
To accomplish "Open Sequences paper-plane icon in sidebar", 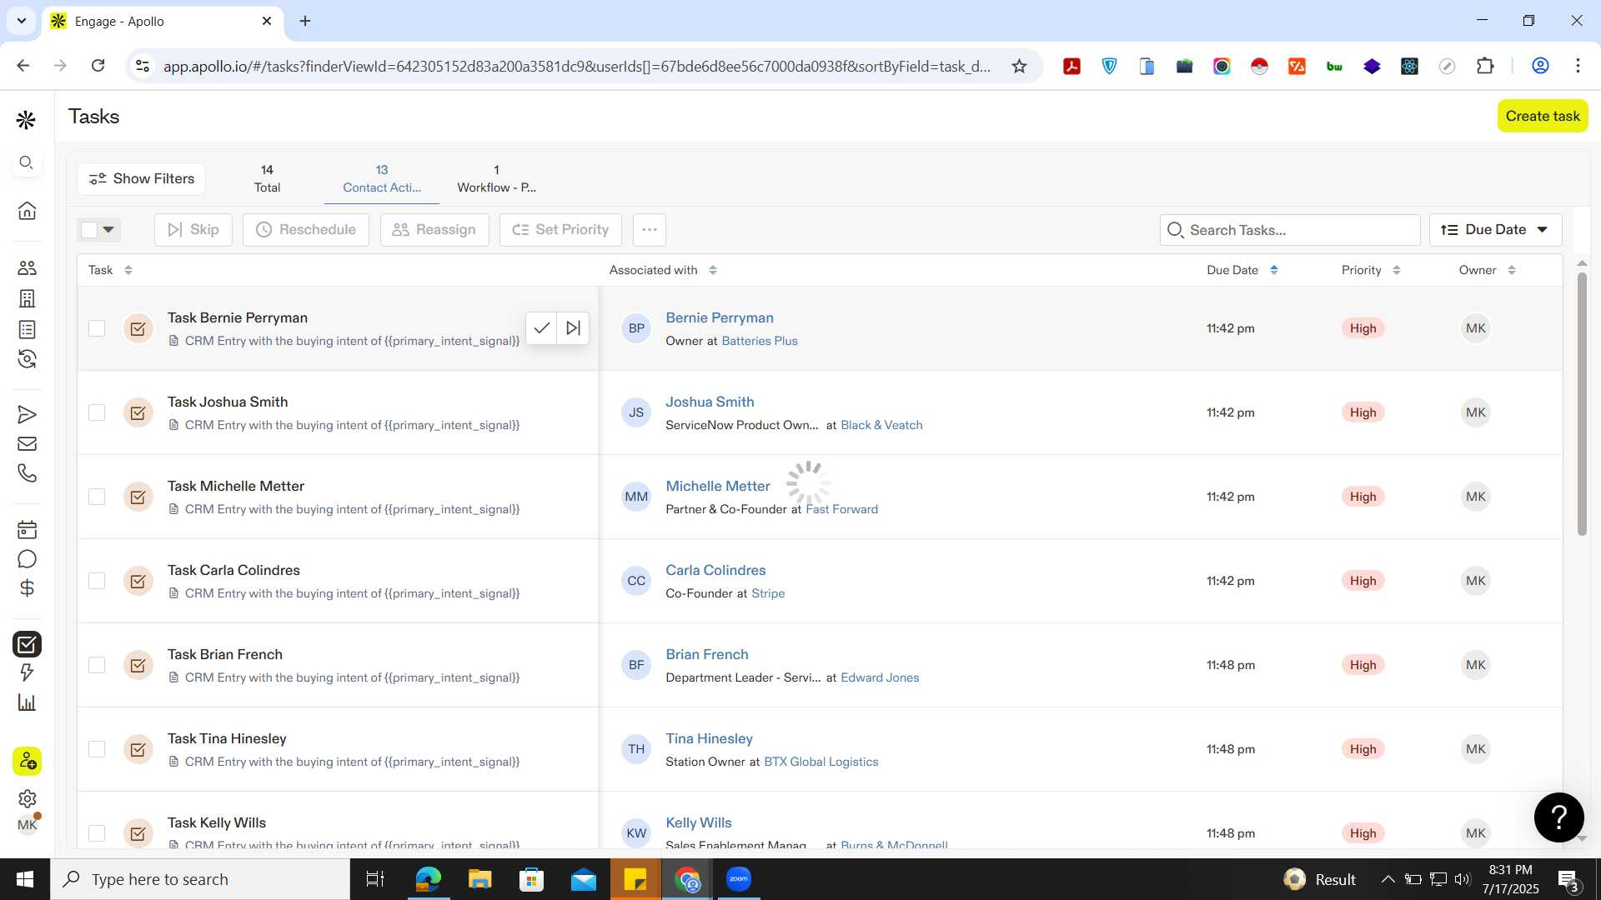I will click(x=27, y=414).
